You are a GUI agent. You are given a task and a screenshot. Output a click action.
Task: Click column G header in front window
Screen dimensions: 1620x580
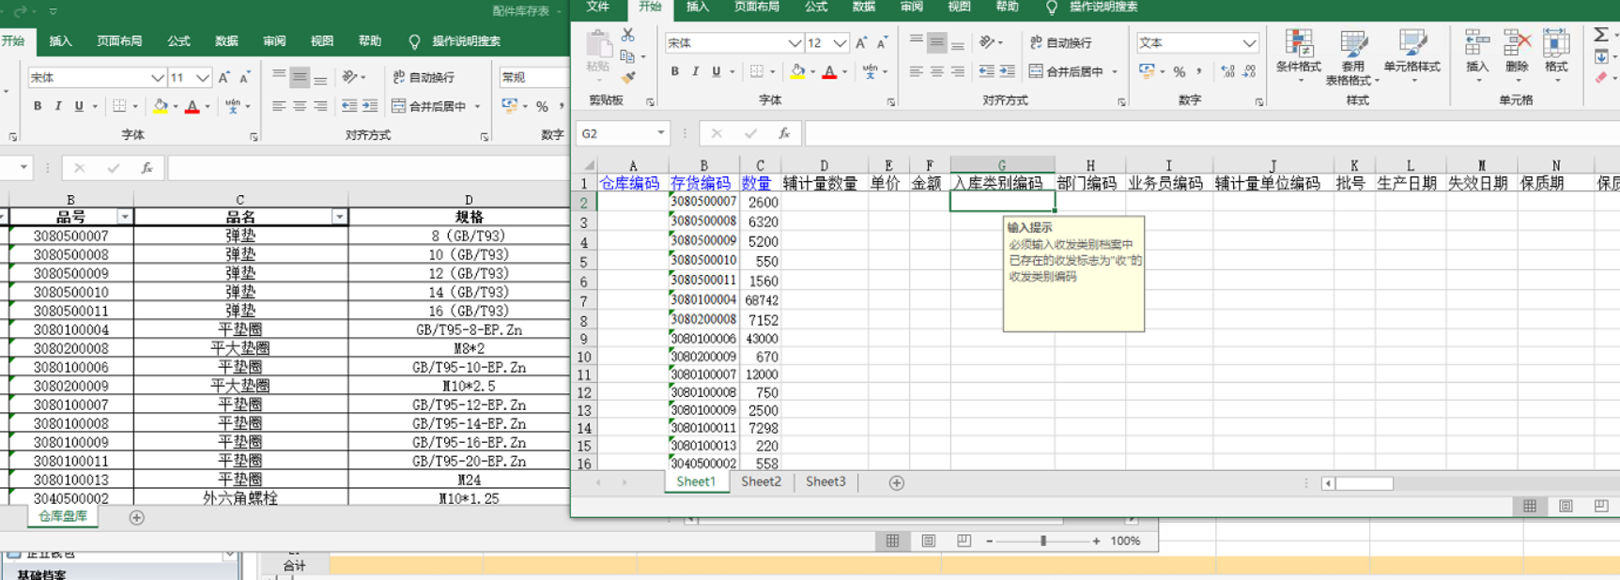click(x=1002, y=165)
